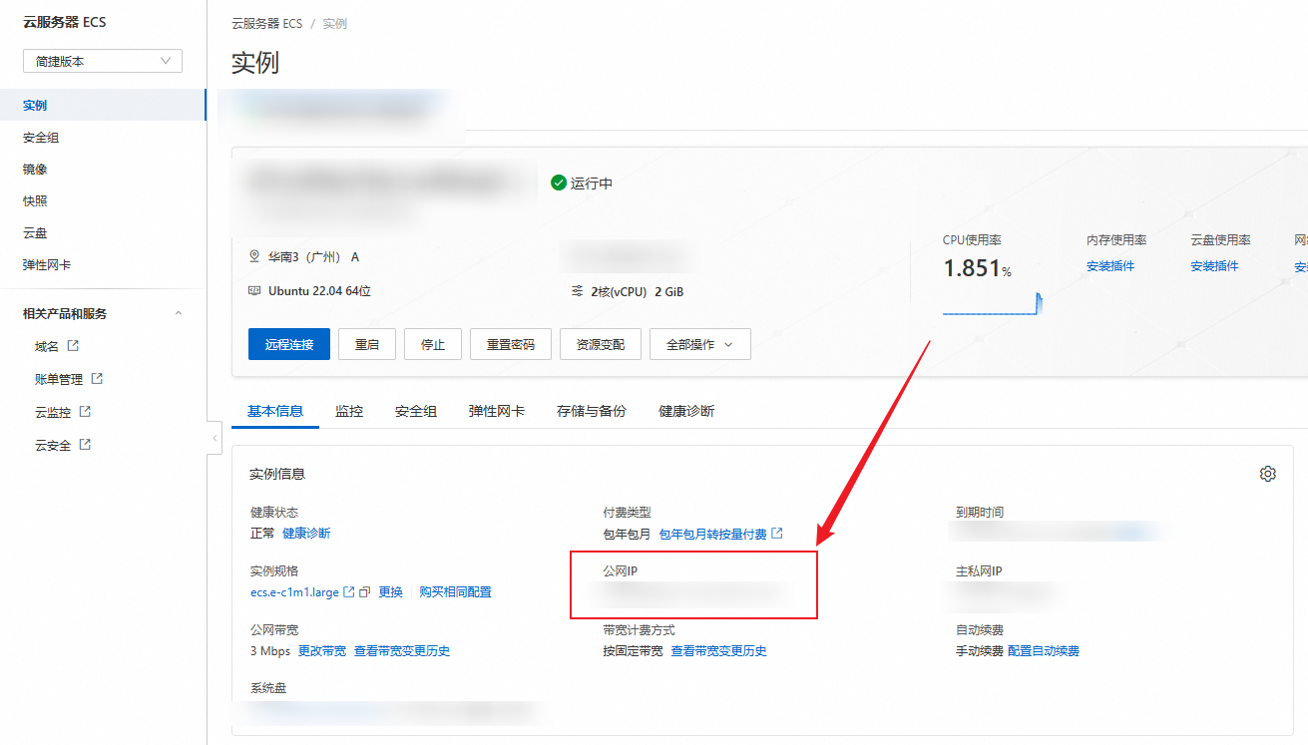Click the 主私网IP label

(979, 571)
